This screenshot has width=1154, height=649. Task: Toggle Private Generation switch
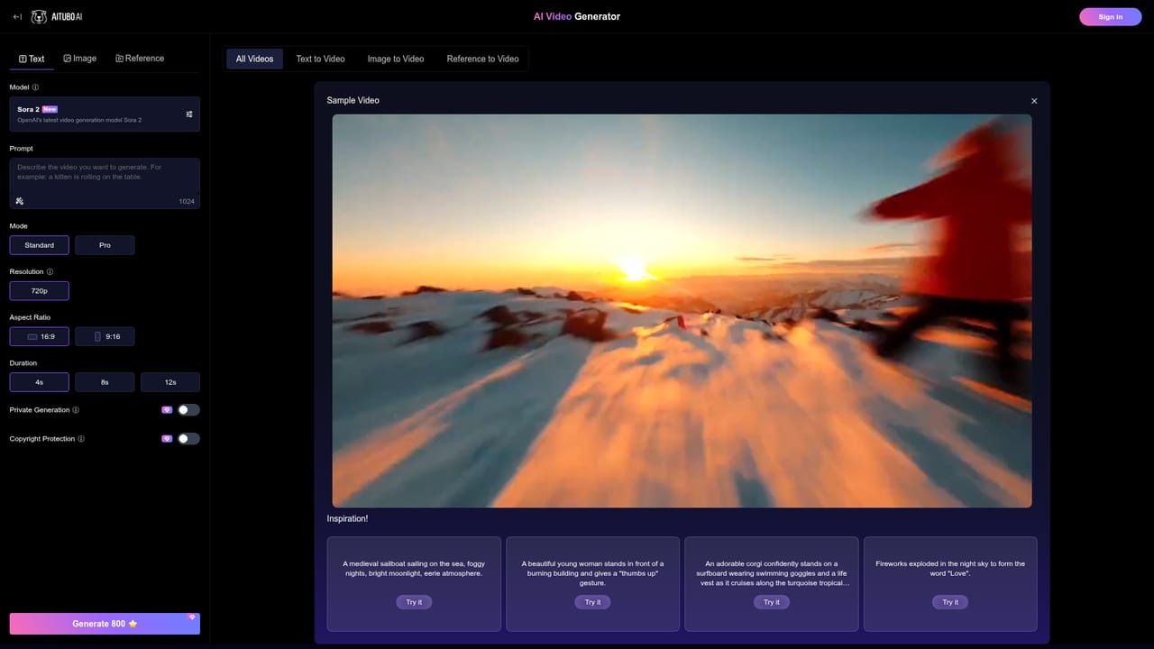tap(188, 410)
